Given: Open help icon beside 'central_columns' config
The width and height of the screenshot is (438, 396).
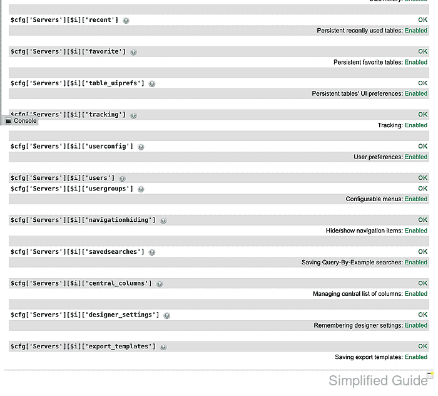Looking at the screenshot, I should 160,284.
